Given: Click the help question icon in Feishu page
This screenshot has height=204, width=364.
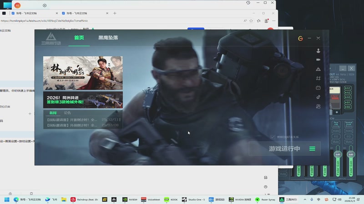Looking at the screenshot, I should (266, 187).
